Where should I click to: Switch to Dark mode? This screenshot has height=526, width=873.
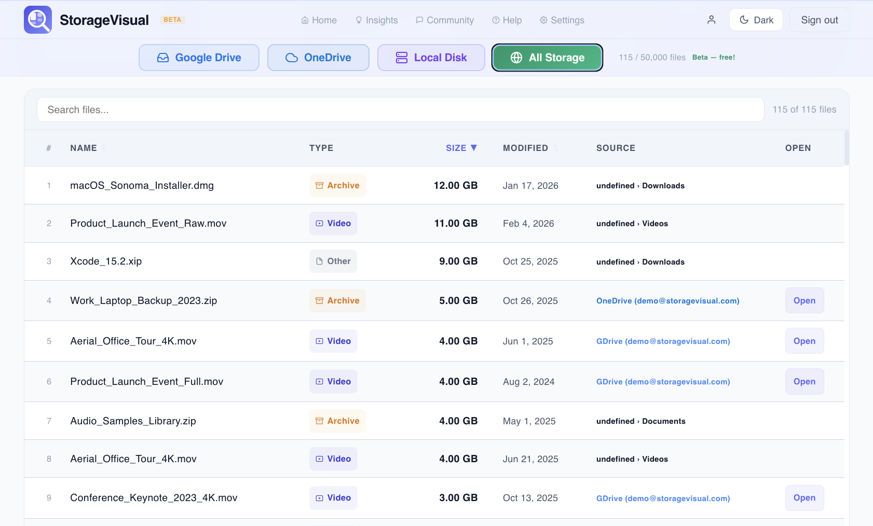[756, 20]
